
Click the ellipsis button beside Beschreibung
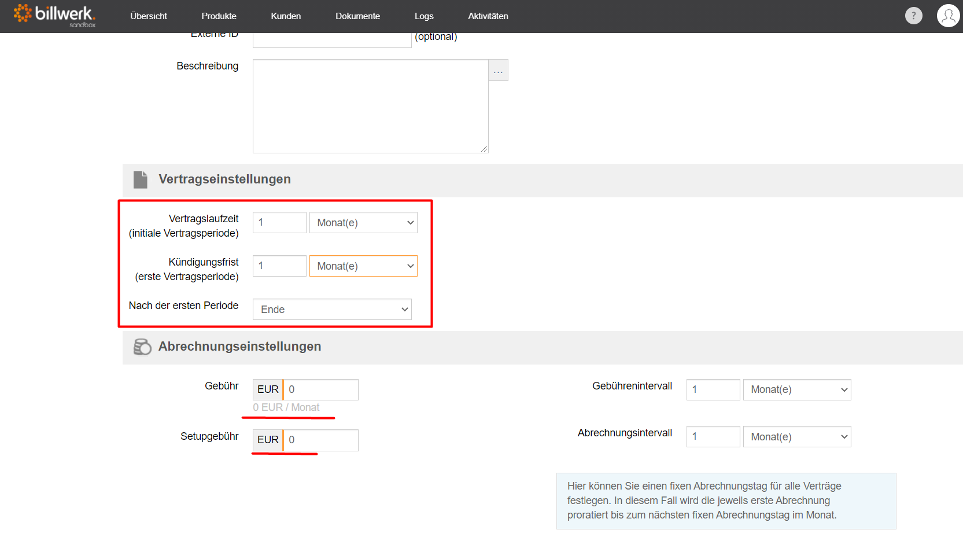tap(498, 70)
